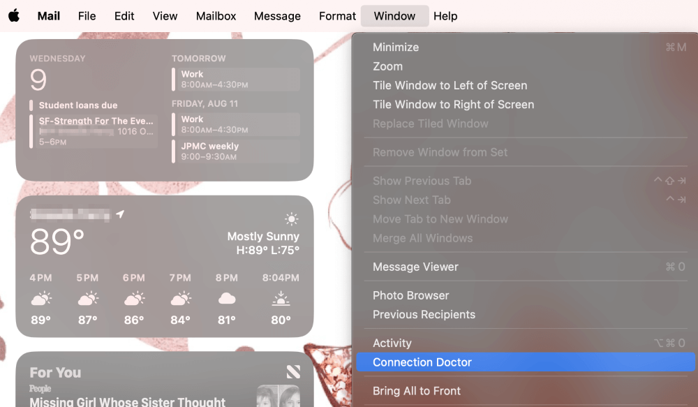Open the news story thumbnail photo

click(279, 396)
